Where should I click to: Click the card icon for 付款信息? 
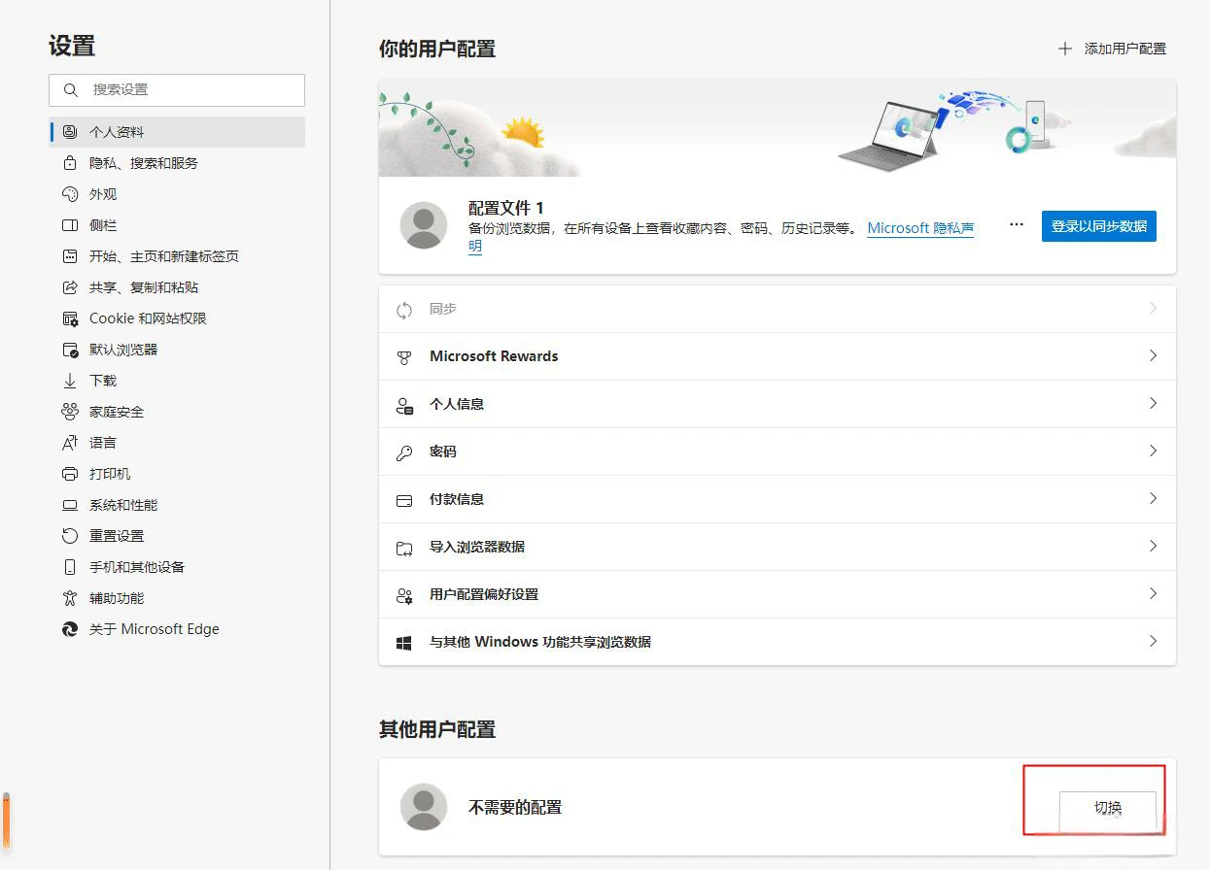click(x=404, y=500)
